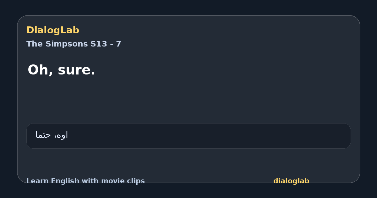Select the word "Oh," in the dialog line

pos(41,70)
